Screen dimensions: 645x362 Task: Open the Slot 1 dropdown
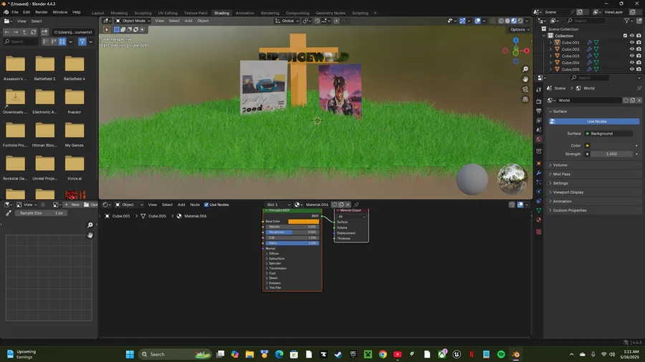pyautogui.click(x=278, y=205)
